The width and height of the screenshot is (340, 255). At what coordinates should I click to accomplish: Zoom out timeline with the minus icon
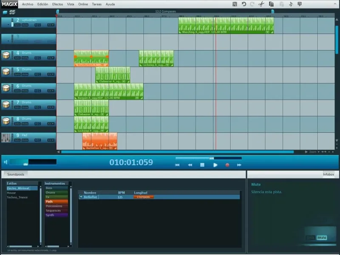click(329, 152)
